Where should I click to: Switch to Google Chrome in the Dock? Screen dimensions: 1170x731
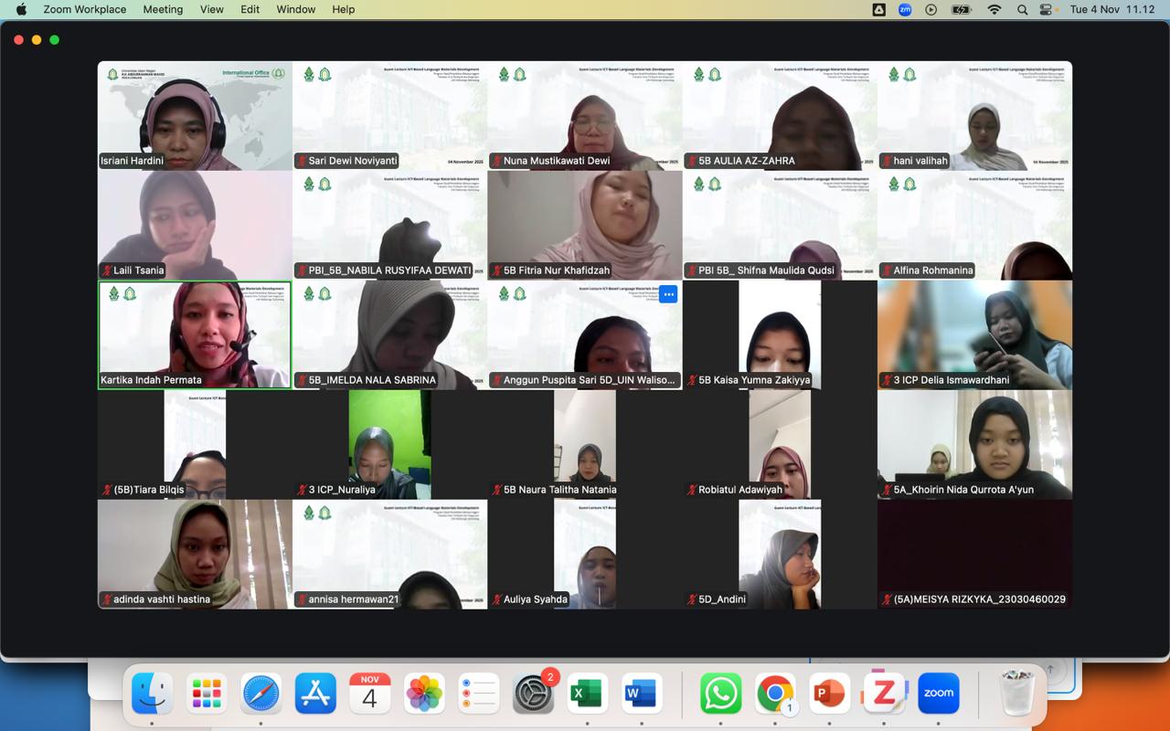(775, 694)
